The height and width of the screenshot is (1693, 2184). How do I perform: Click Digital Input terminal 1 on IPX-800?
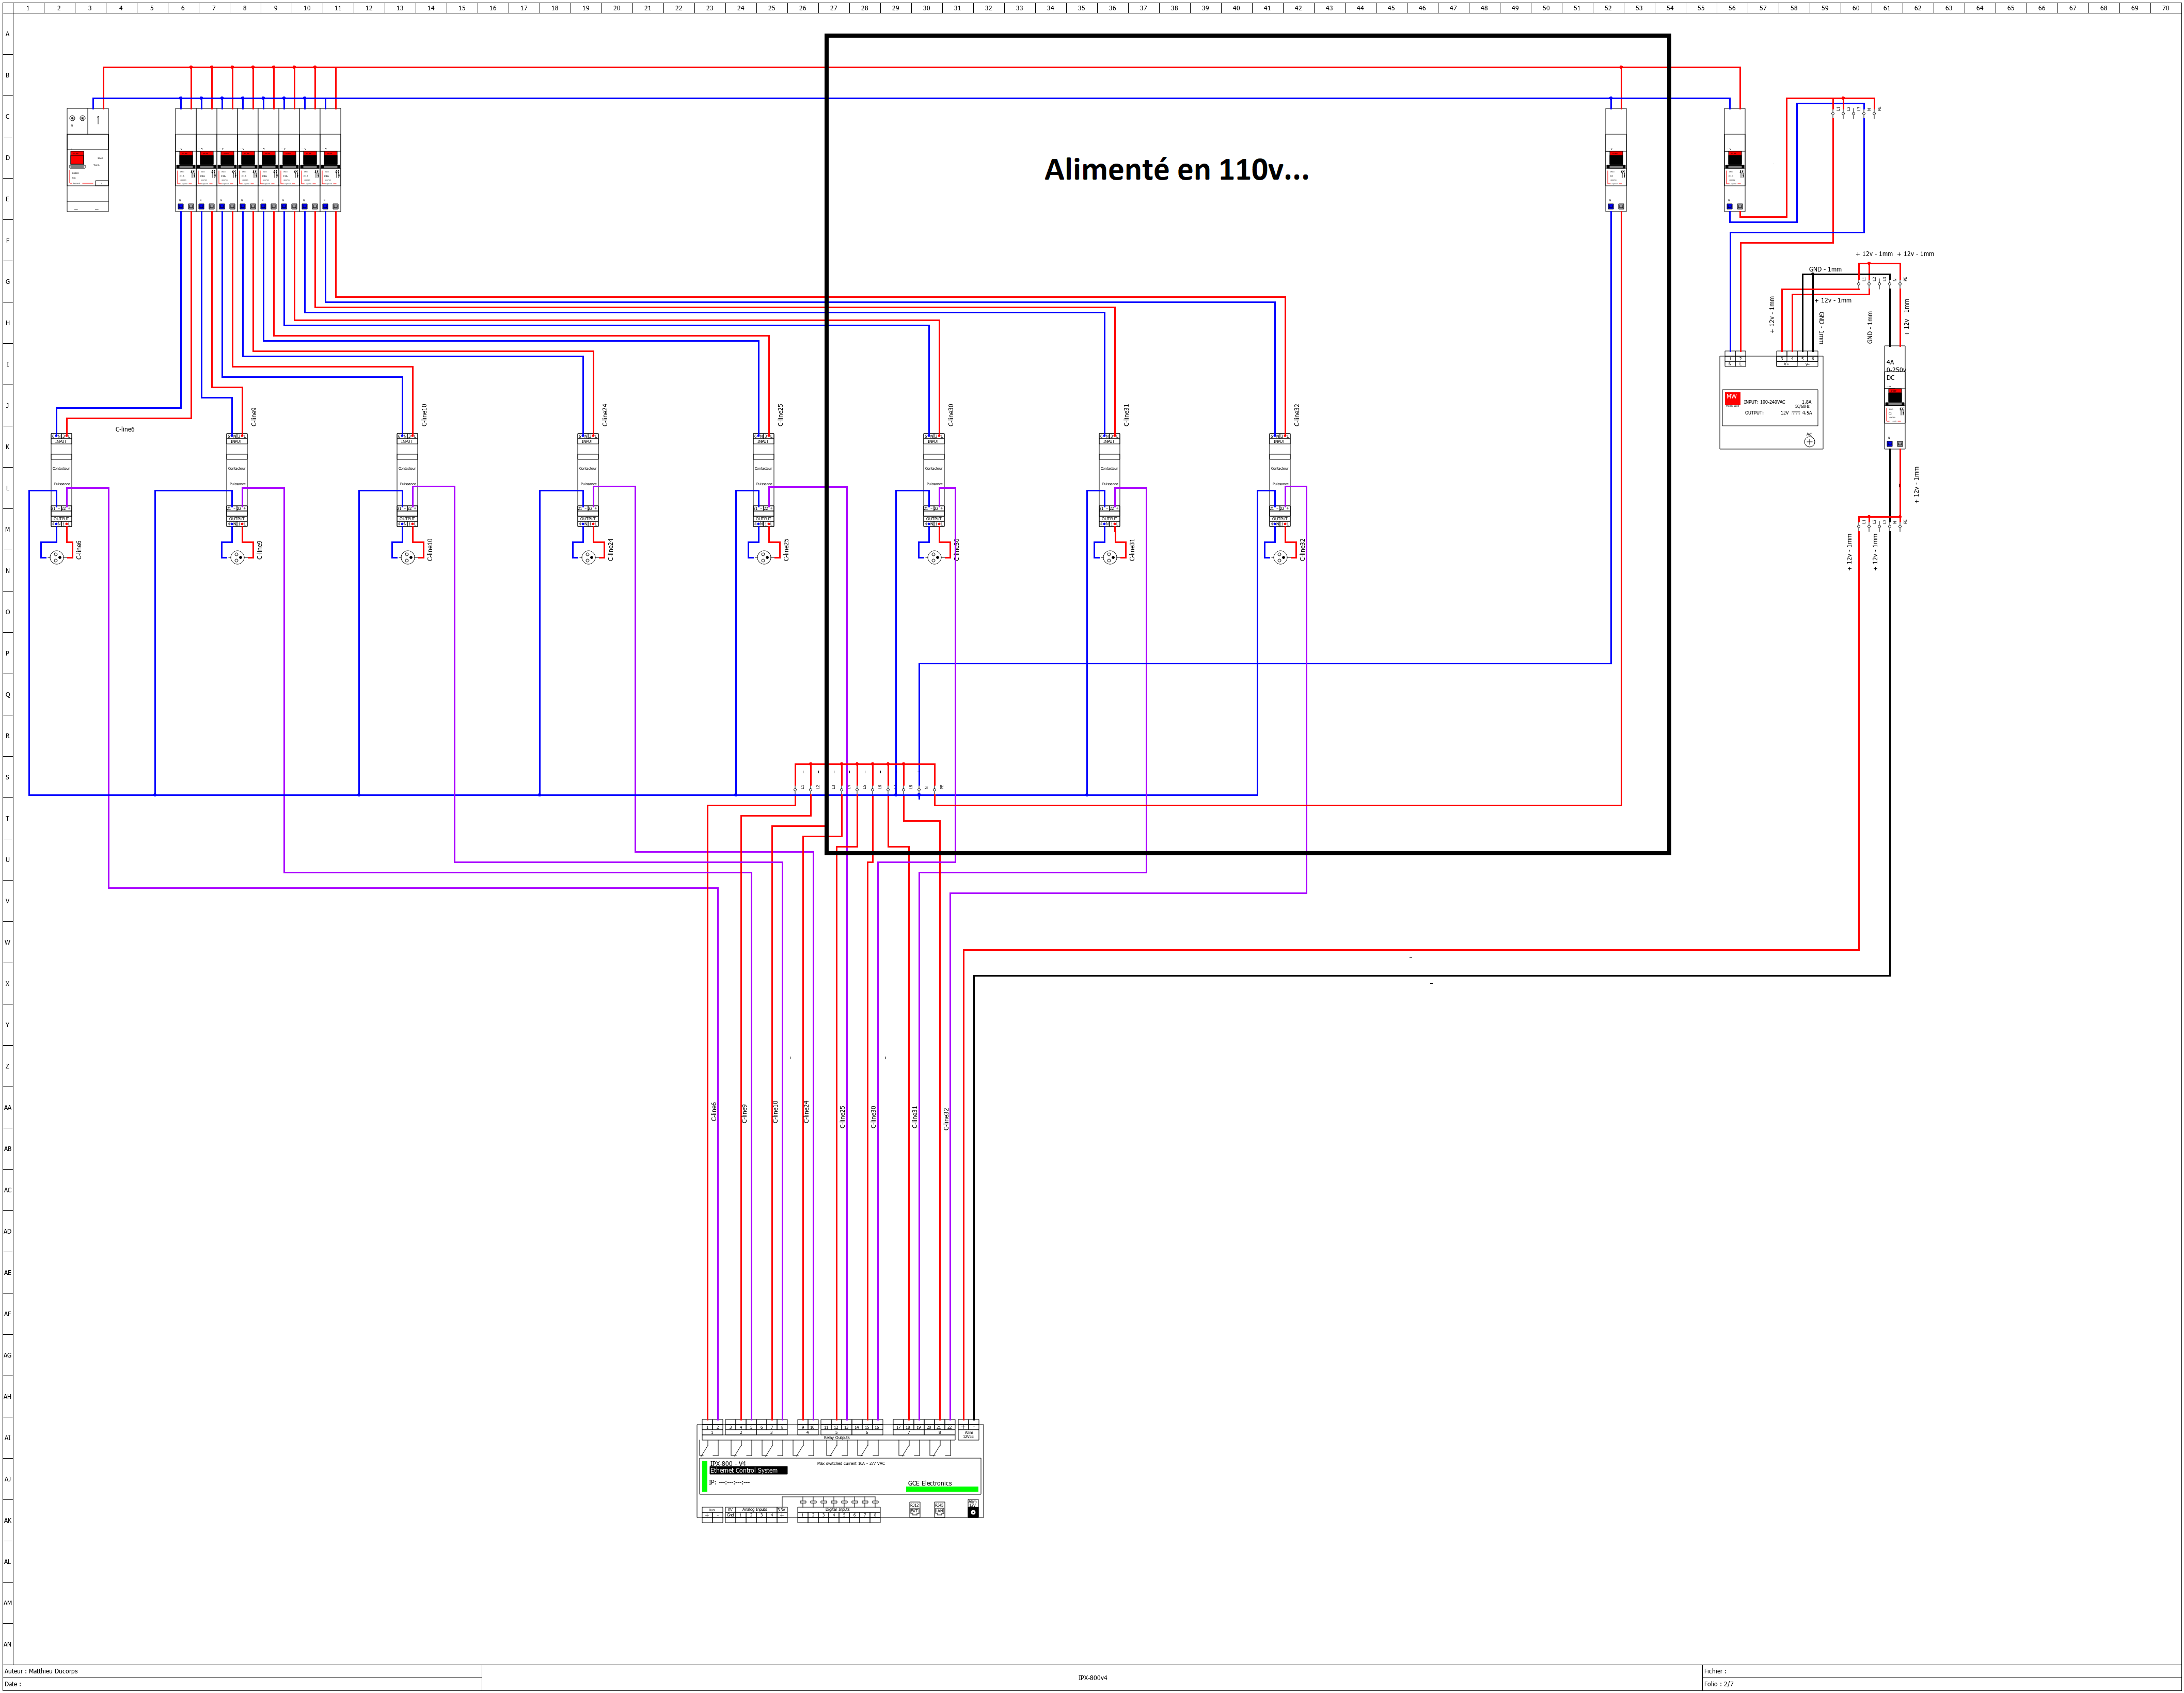coord(803,1515)
